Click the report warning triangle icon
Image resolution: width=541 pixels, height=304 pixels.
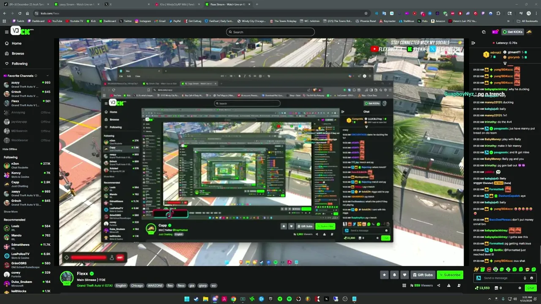click(449, 285)
